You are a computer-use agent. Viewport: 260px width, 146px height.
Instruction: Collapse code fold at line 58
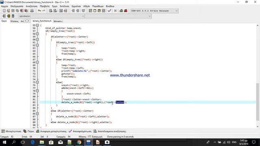[x=37, y=34]
